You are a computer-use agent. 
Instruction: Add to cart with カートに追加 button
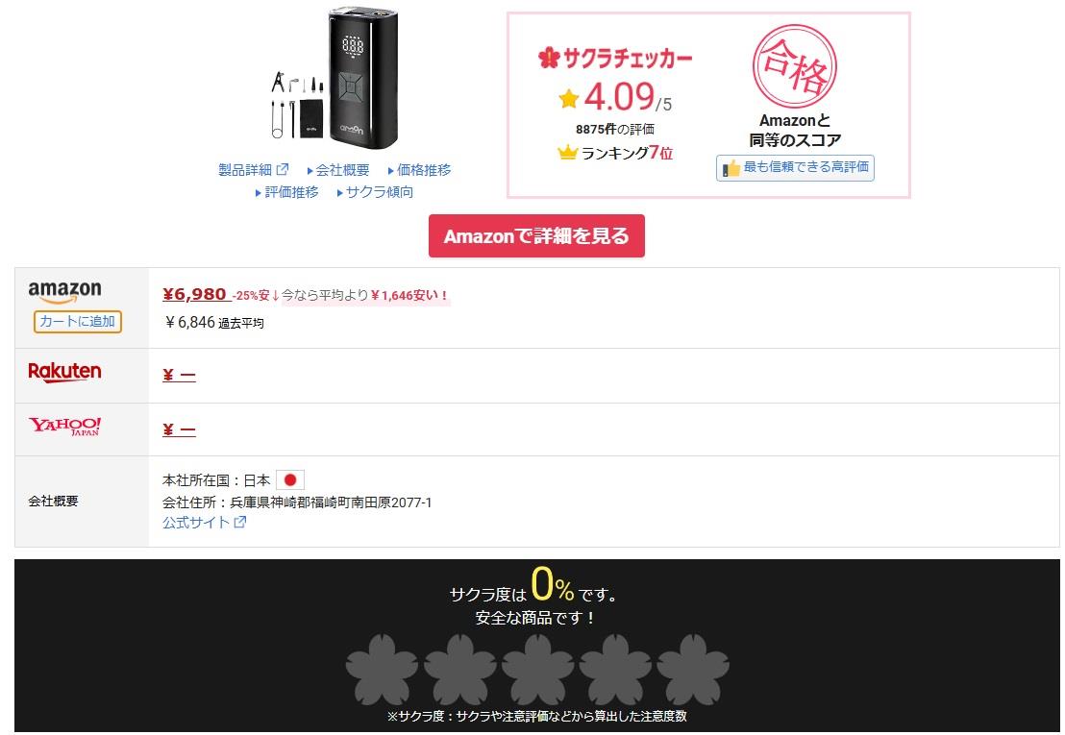tap(78, 322)
